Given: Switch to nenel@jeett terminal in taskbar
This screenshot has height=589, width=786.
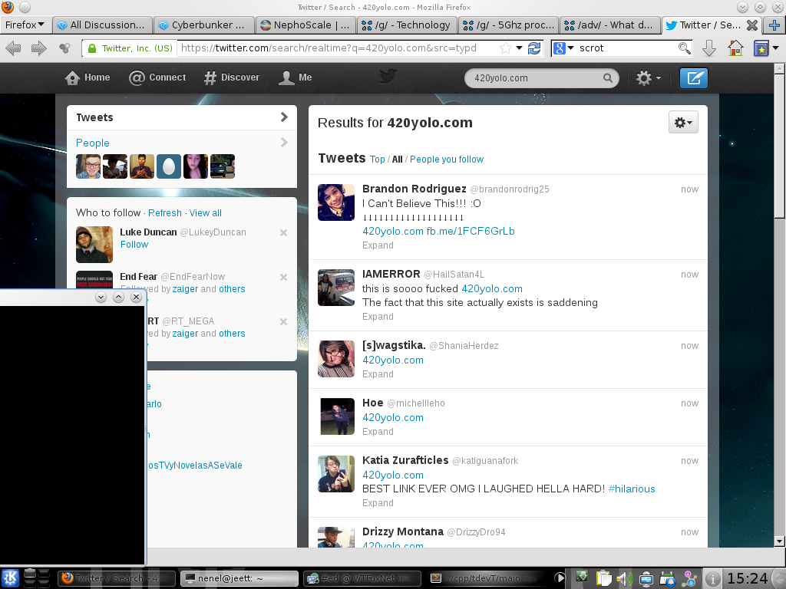Looking at the screenshot, I should [x=239, y=578].
